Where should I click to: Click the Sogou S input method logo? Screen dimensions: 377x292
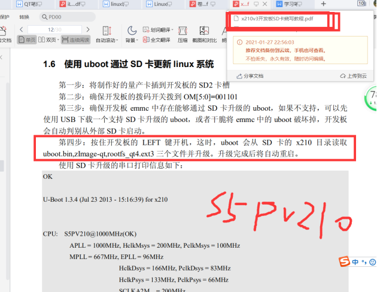coord(344,261)
